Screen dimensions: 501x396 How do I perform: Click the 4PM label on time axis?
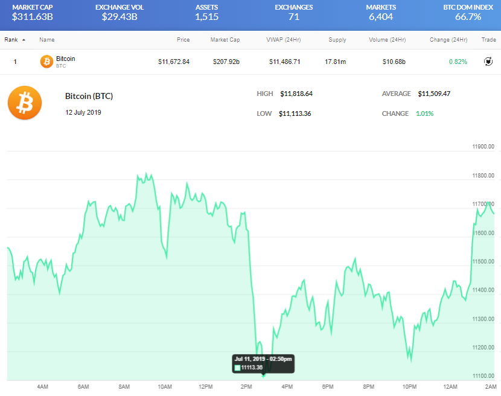tap(287, 387)
